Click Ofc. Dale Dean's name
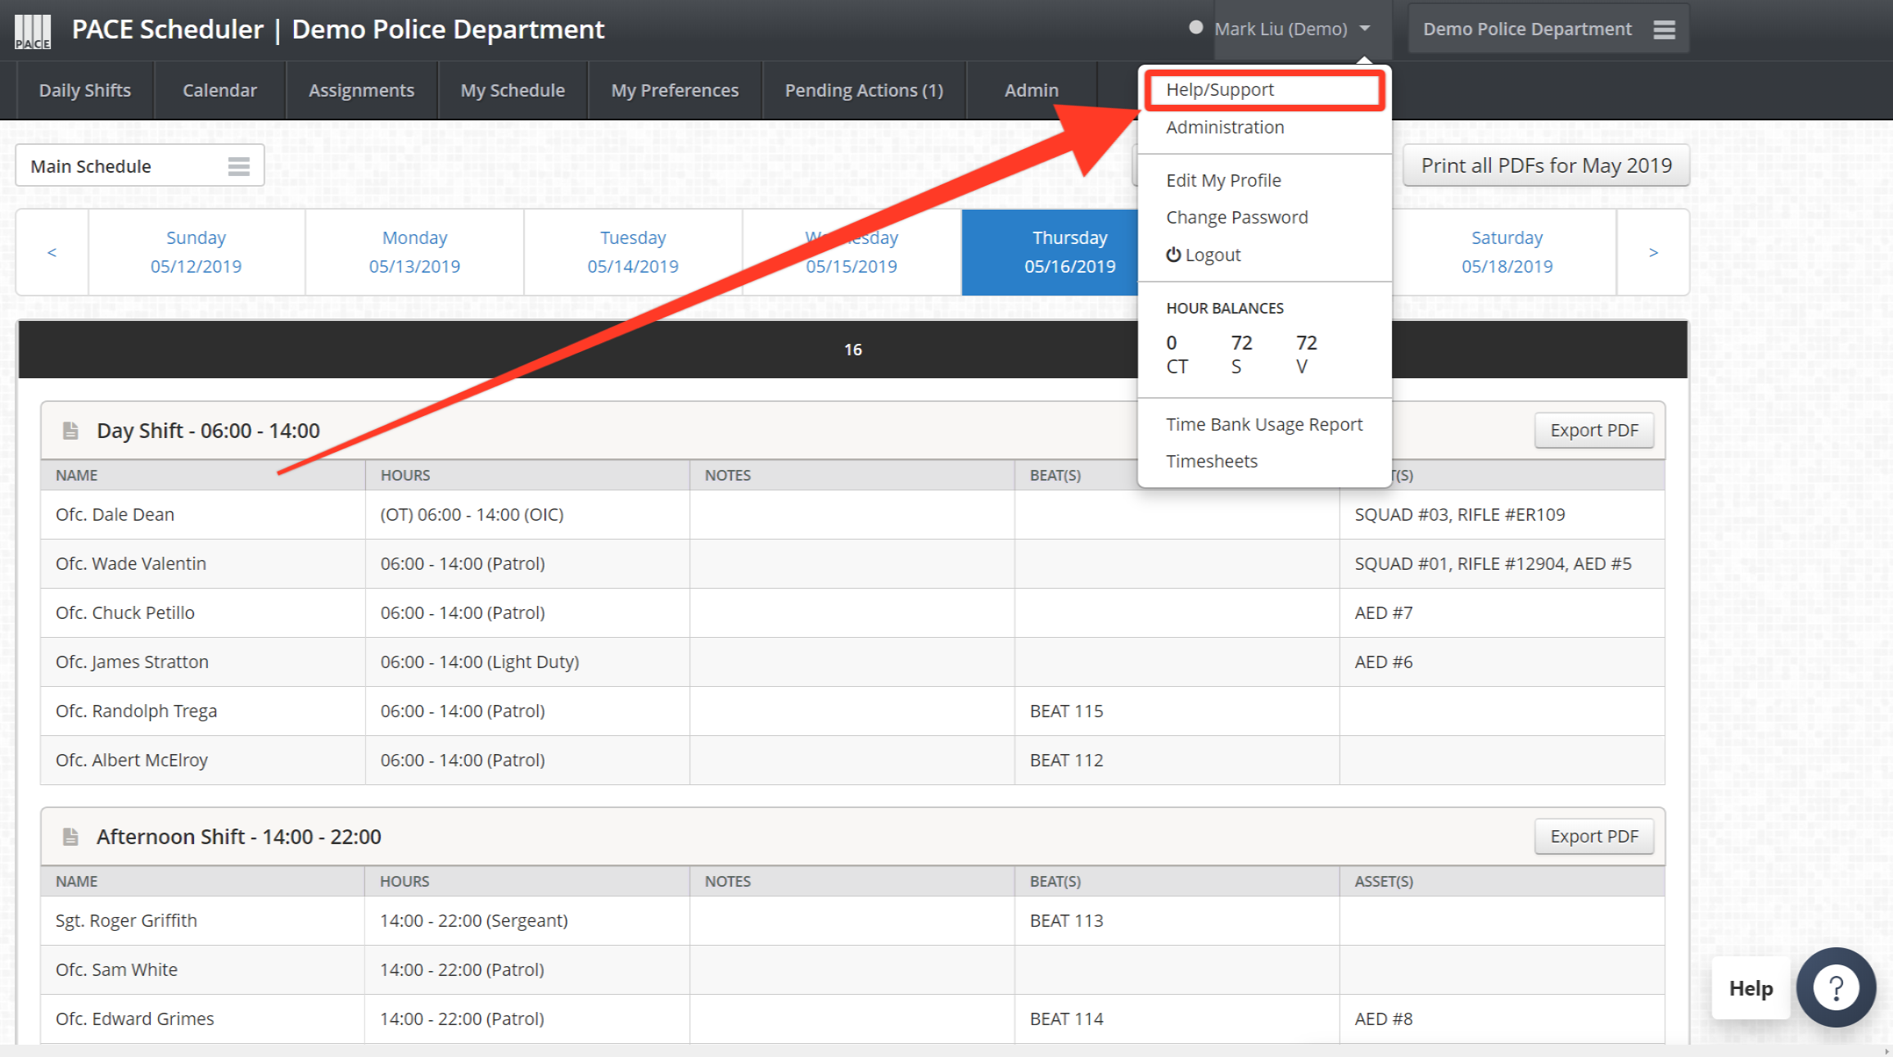Image resolution: width=1893 pixels, height=1057 pixels. pyautogui.click(x=115, y=514)
